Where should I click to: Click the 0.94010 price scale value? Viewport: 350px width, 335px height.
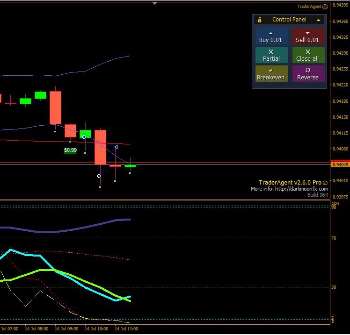click(x=340, y=180)
